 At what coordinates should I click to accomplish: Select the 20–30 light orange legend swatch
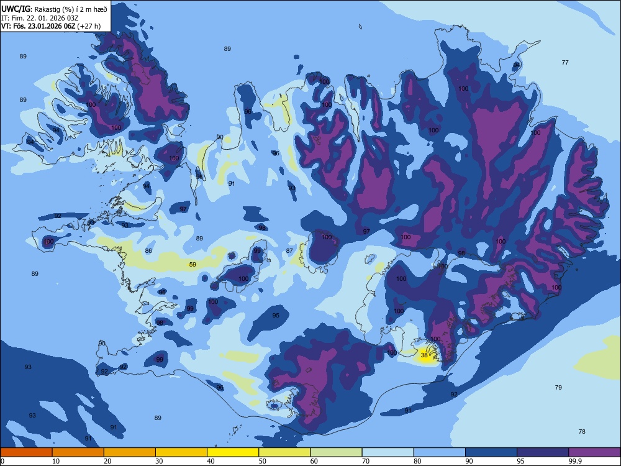[130, 452]
